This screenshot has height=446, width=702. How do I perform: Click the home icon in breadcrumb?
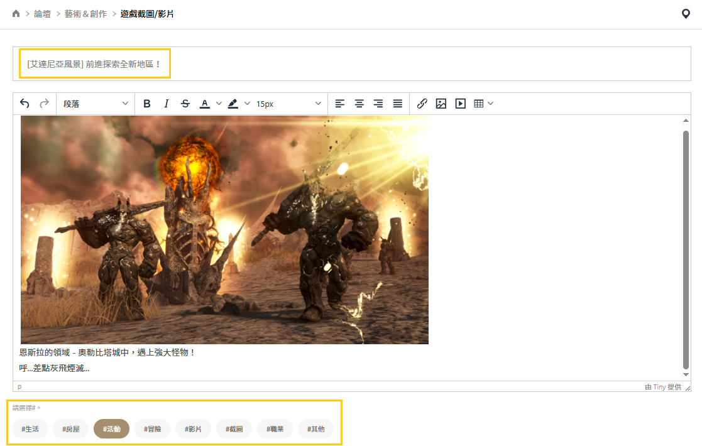coord(16,13)
